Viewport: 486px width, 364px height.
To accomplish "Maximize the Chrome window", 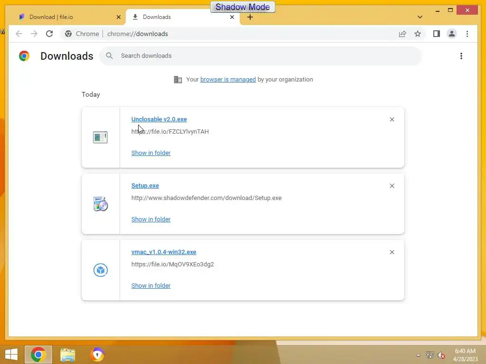I will [x=450, y=10].
